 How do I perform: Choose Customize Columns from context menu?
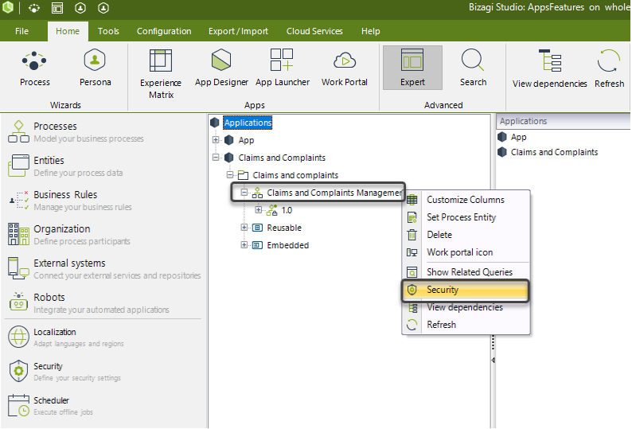click(x=466, y=200)
